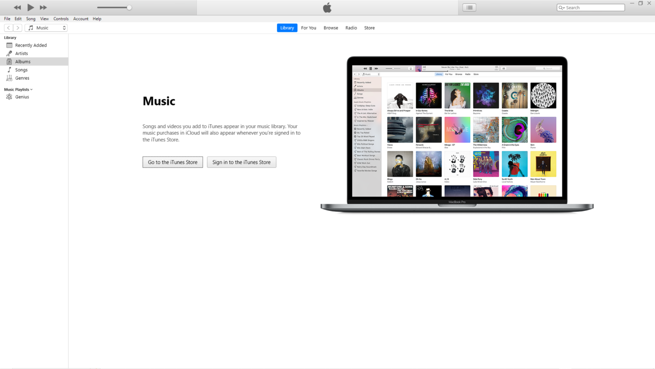Open the Controls menu

coord(61,19)
